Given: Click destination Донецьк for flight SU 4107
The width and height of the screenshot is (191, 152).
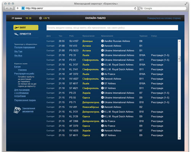Looking at the screenshot, I should tap(87, 41).
